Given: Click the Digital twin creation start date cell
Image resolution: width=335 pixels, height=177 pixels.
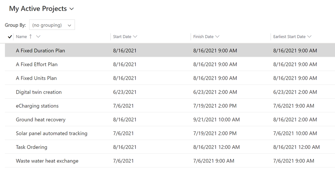Looking at the screenshot, I should (125, 92).
